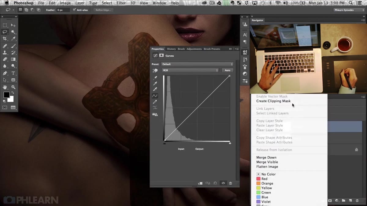Select the History Brush tool
Viewport: 367px width, 206px height.
click(x=13, y=53)
